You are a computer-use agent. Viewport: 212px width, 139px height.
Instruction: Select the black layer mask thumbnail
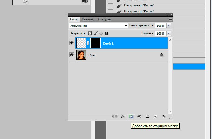[x=95, y=43]
